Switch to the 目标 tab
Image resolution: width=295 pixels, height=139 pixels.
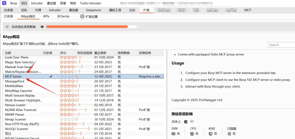tap(24, 10)
